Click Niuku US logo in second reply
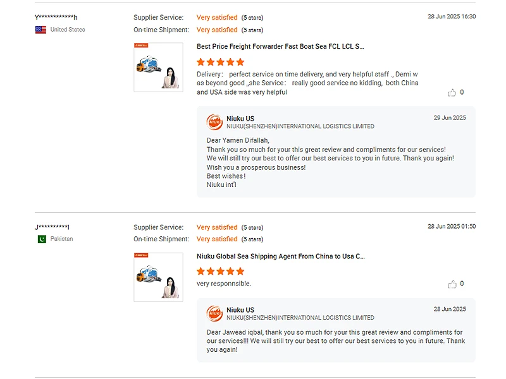506x379 pixels. click(x=214, y=313)
